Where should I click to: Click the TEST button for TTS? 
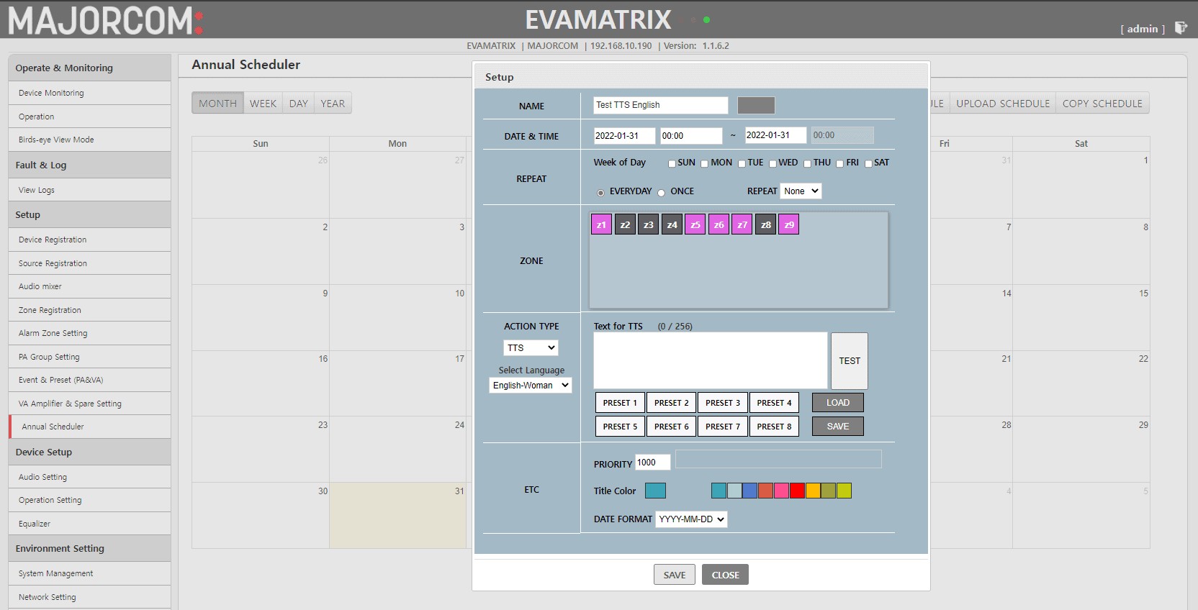coord(849,361)
